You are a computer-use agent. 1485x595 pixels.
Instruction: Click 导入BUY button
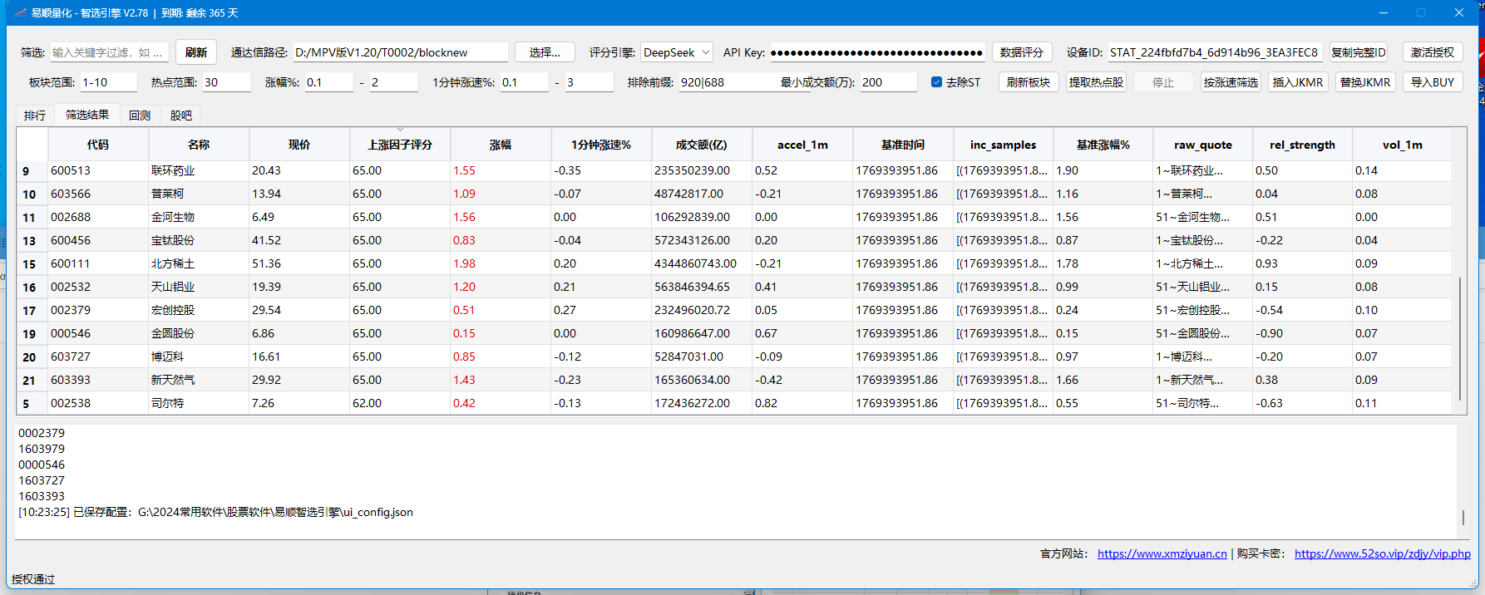click(1432, 82)
